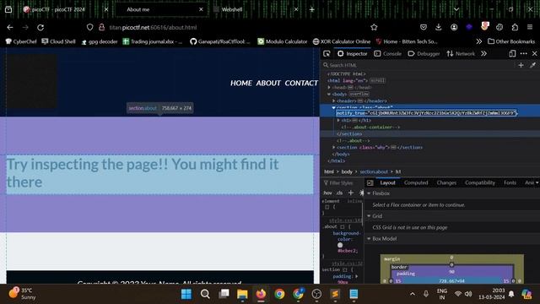This screenshot has height=304, width=540.
Task: Add new style rule plus icon
Action: (x=351, y=193)
